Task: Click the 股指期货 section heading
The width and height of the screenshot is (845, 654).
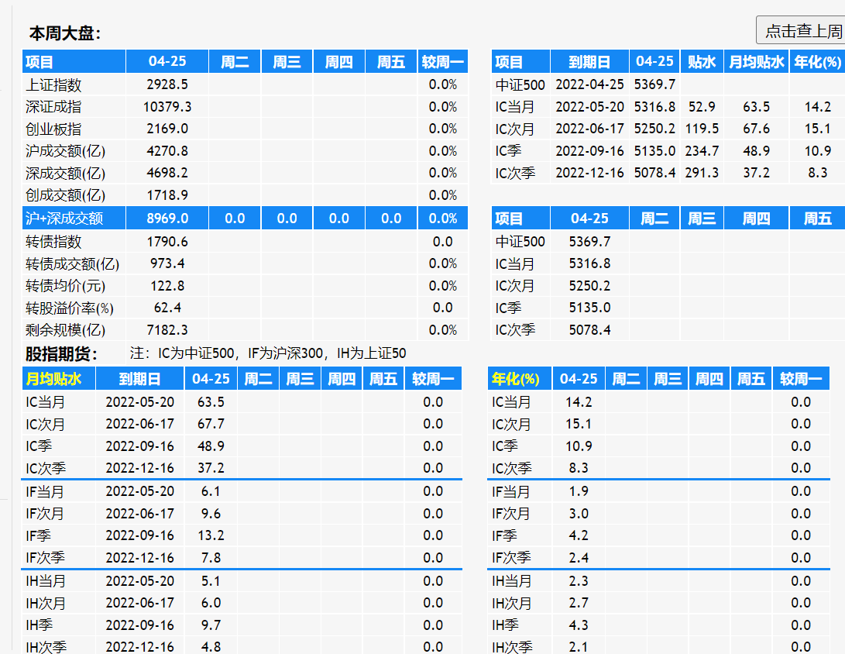Action: coord(62,354)
